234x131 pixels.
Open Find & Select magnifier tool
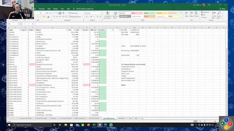pos(219,15)
